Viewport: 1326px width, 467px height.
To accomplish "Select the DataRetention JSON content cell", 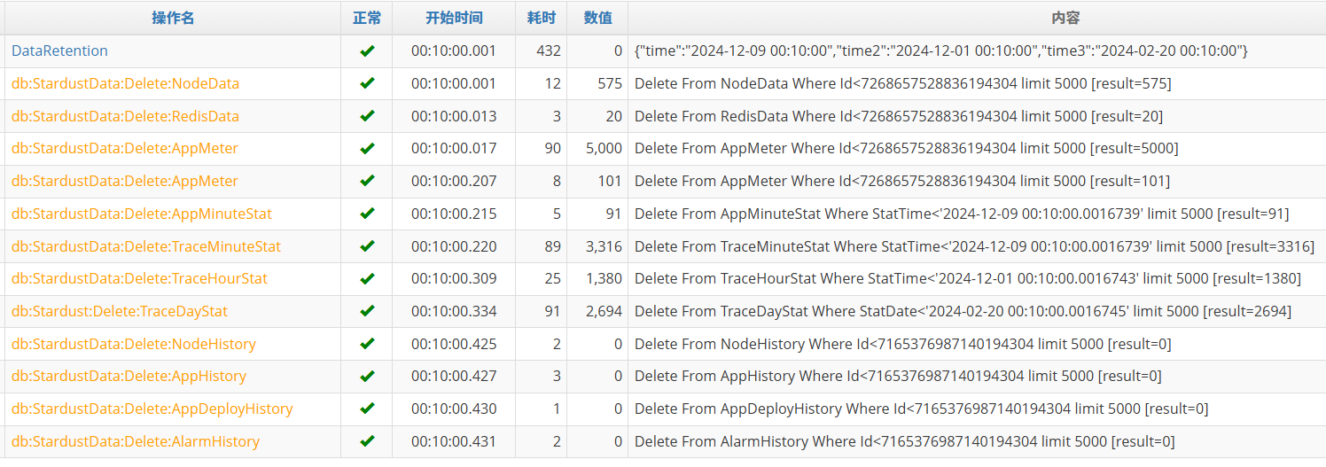I will (940, 51).
